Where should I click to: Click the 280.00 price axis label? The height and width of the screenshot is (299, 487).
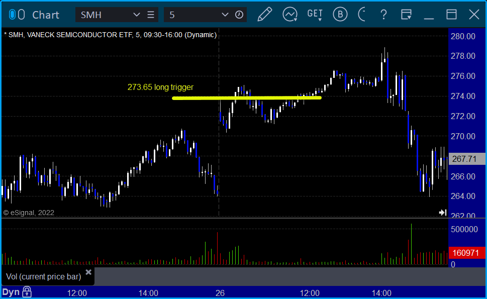click(x=463, y=36)
